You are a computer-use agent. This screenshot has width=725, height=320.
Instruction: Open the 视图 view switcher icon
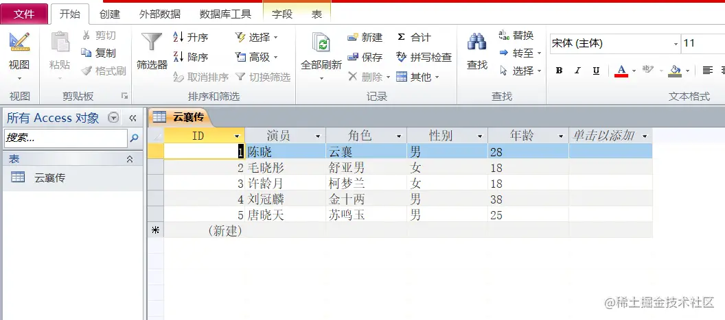click(x=19, y=42)
